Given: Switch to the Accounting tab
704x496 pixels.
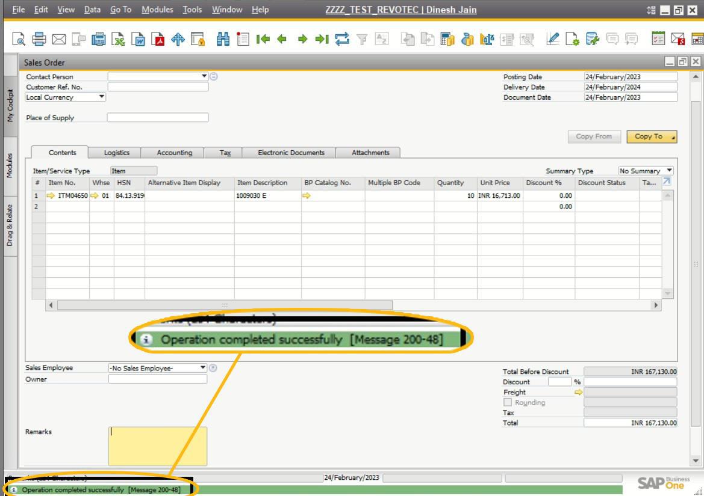Looking at the screenshot, I should [174, 153].
